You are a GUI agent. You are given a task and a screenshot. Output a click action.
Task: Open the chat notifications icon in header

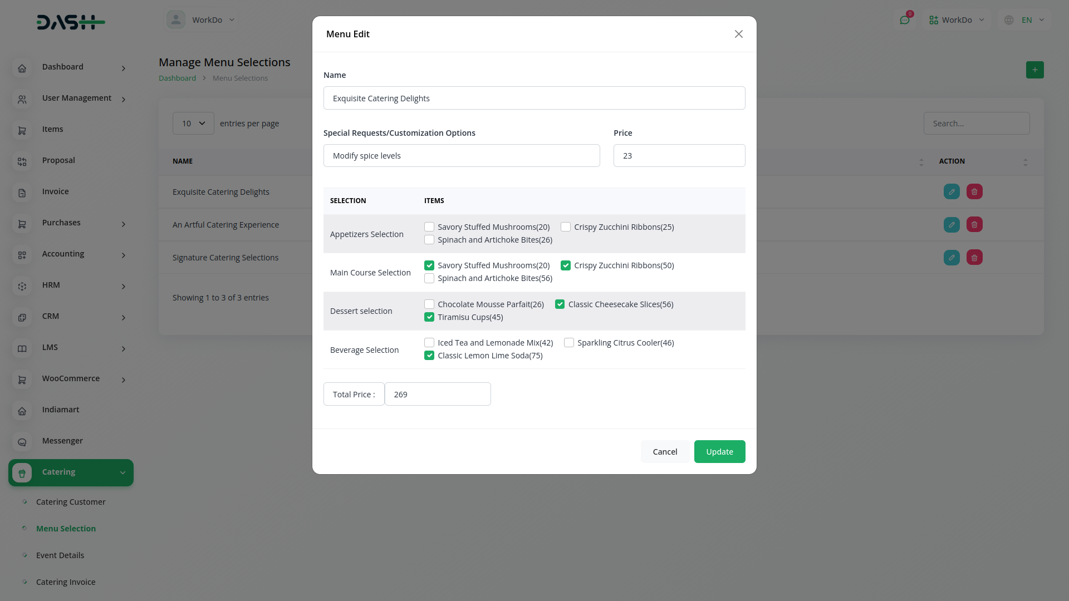[x=905, y=20]
